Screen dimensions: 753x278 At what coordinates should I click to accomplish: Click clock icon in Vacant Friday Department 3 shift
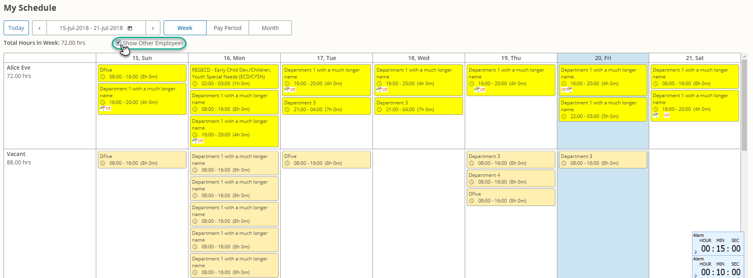[564, 163]
